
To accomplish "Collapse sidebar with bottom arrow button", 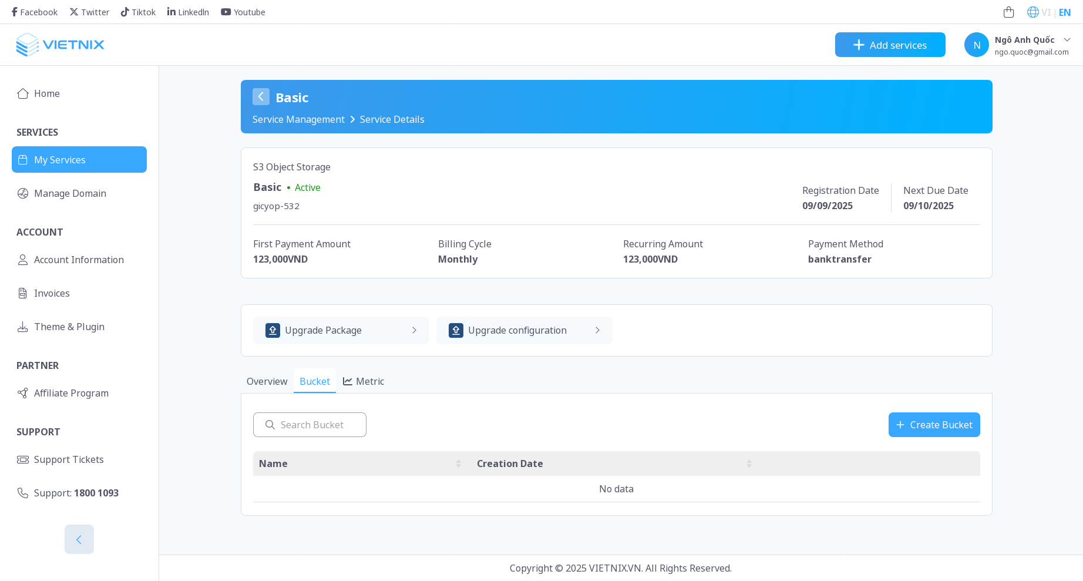I will coord(79,539).
